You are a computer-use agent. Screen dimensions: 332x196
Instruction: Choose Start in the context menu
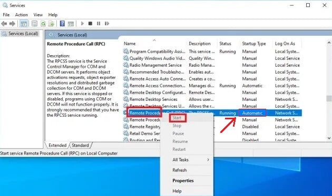point(177,118)
